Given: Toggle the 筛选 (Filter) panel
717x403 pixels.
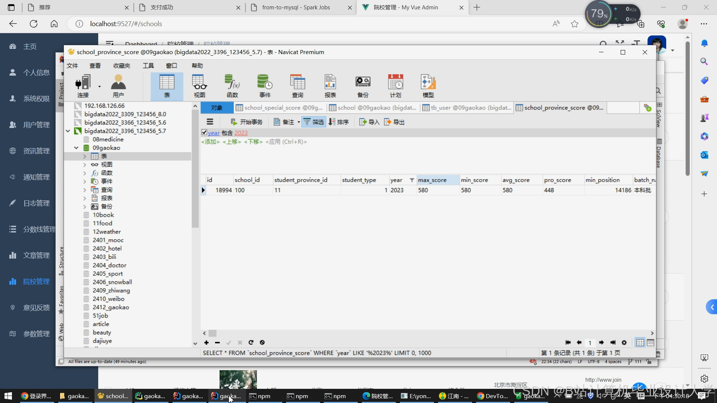Looking at the screenshot, I should [x=313, y=122].
